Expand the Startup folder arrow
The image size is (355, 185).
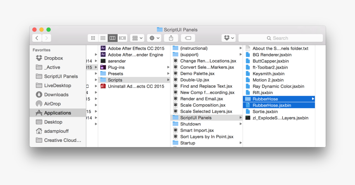(241, 143)
